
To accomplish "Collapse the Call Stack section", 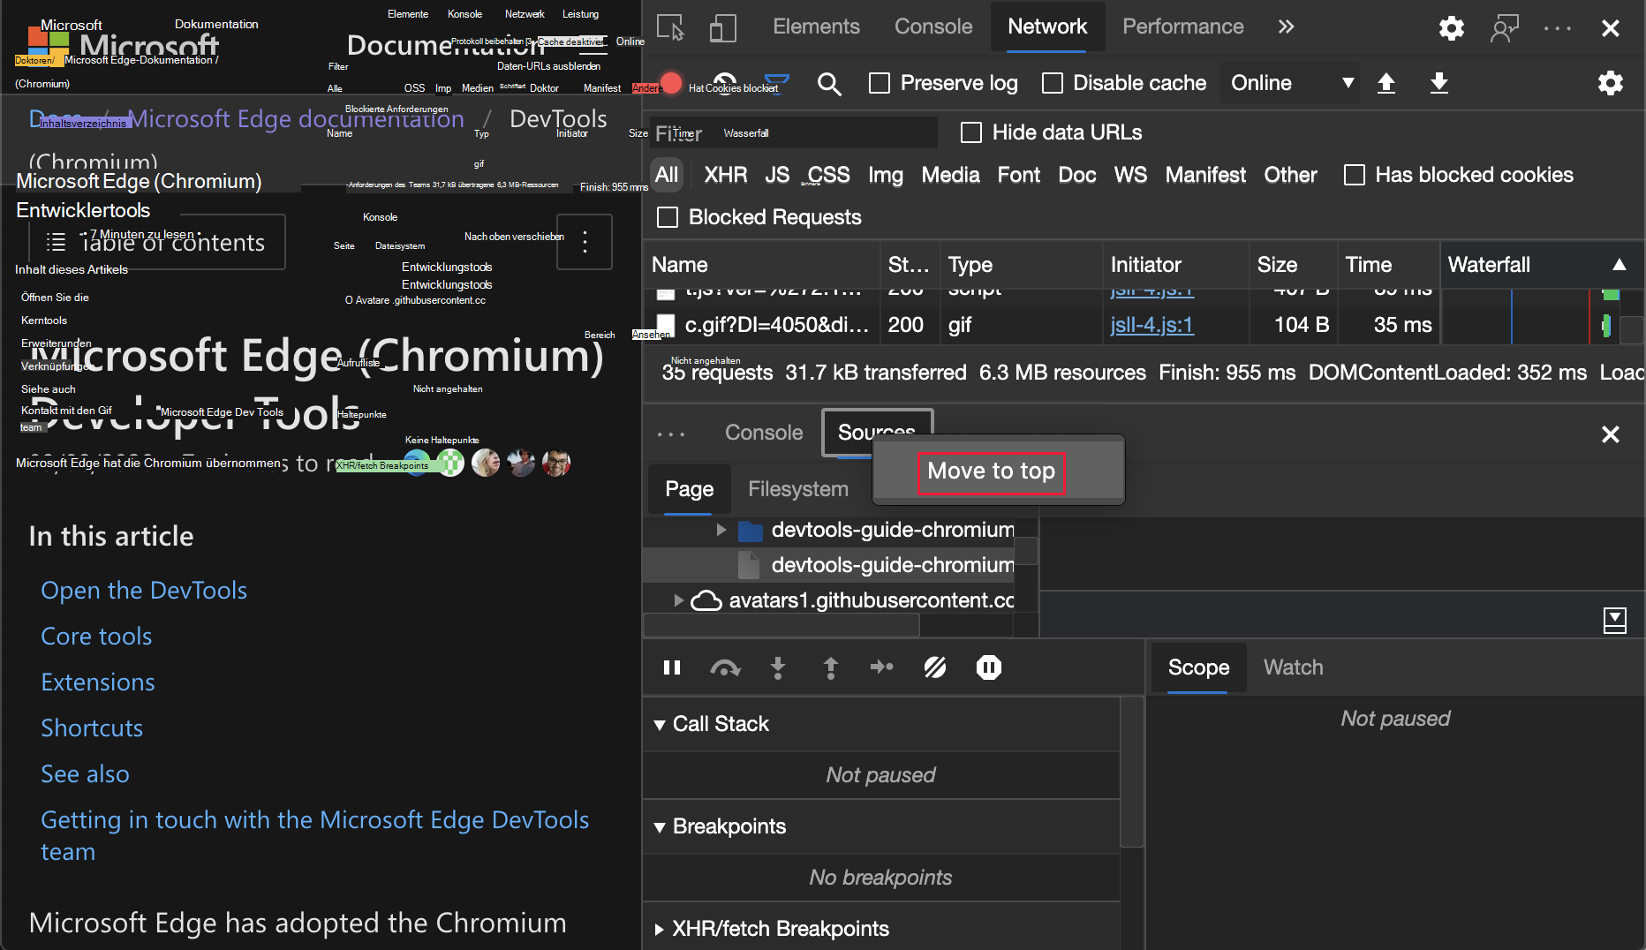I will click(x=660, y=725).
